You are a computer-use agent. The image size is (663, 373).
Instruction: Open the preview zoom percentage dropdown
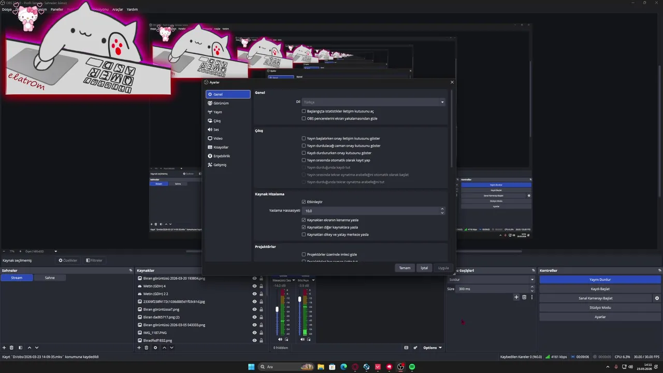[x=55, y=251]
